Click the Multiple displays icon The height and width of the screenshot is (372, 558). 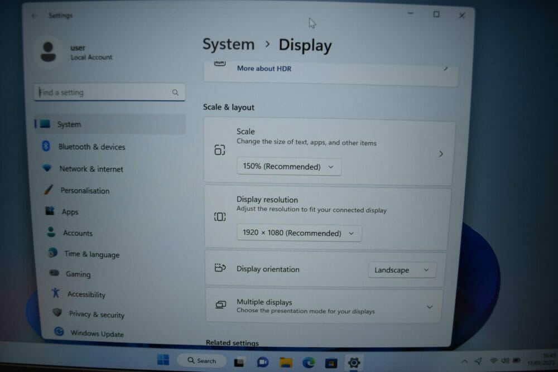point(220,305)
